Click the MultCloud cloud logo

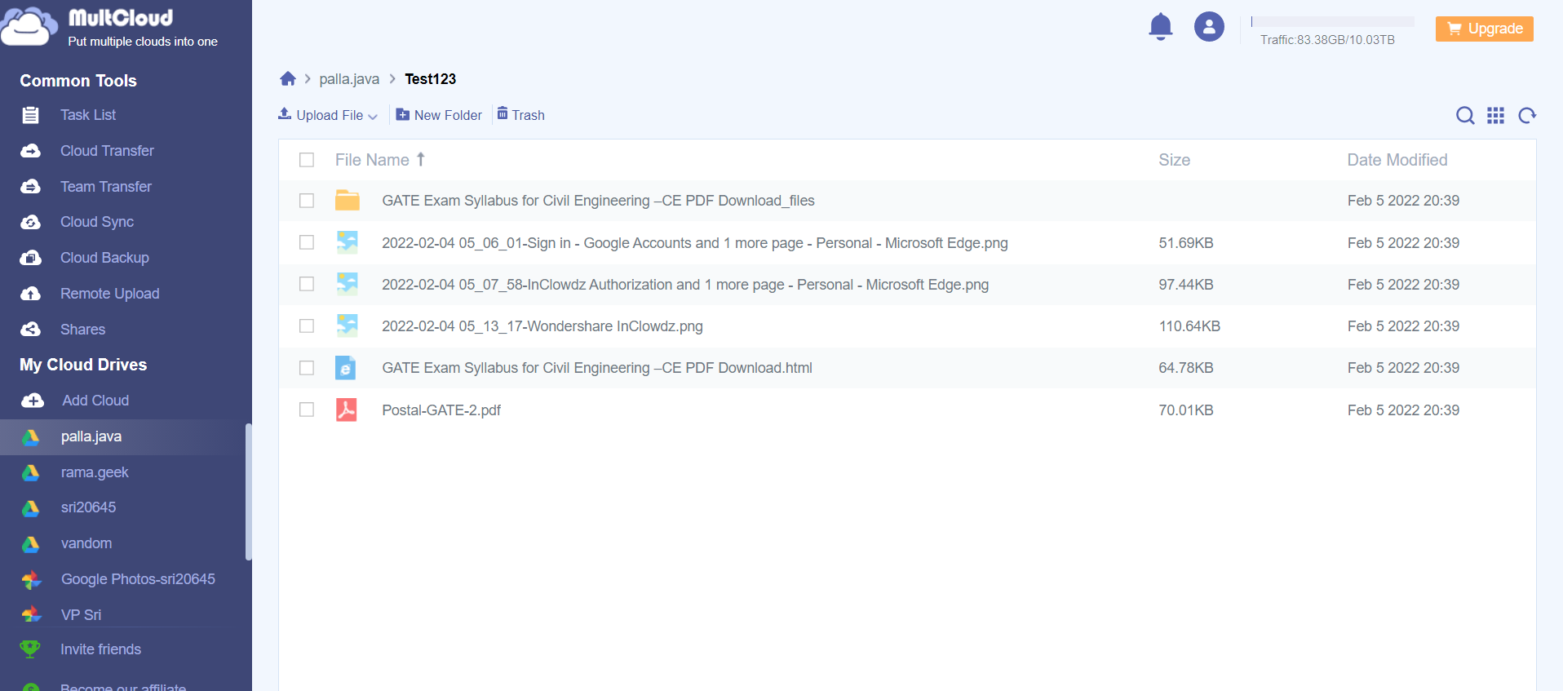29,25
